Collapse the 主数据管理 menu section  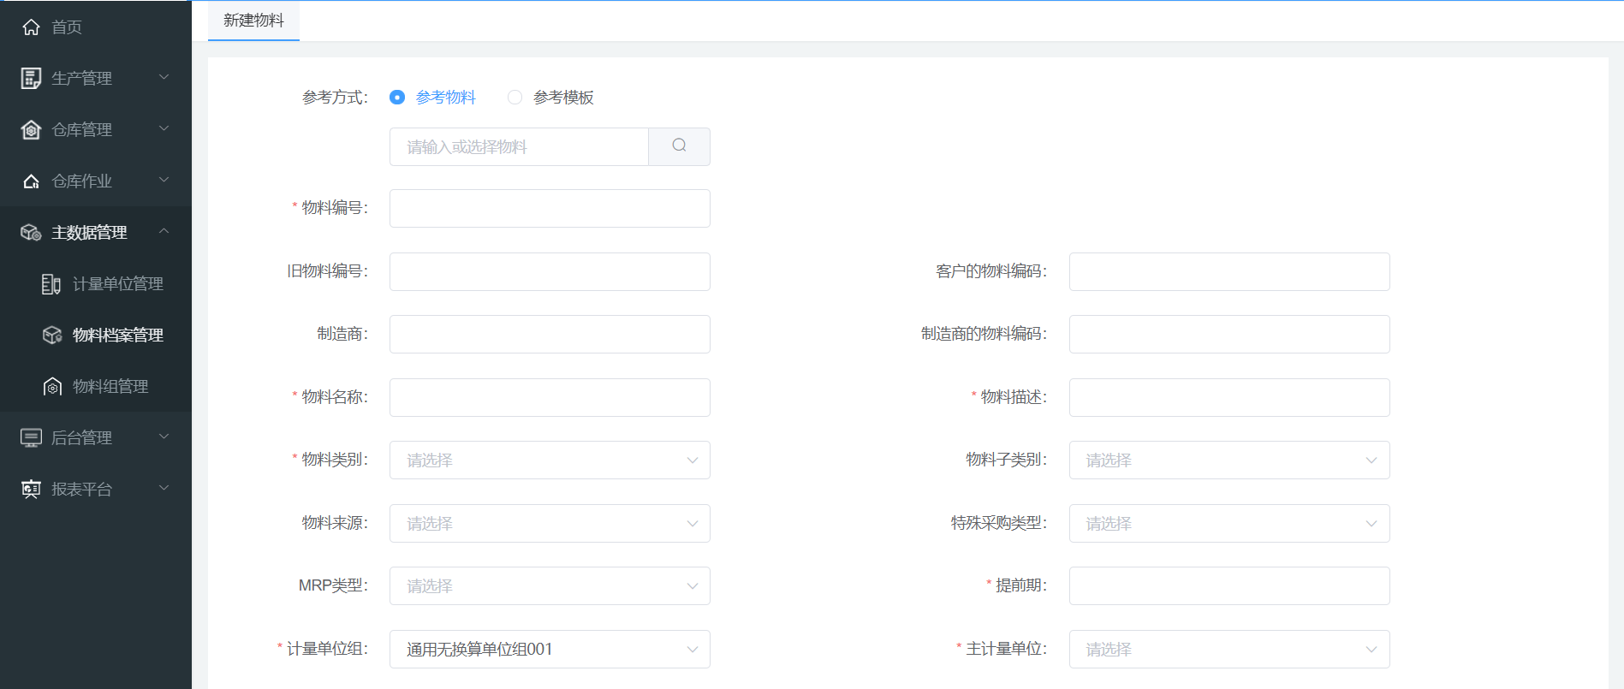(95, 233)
